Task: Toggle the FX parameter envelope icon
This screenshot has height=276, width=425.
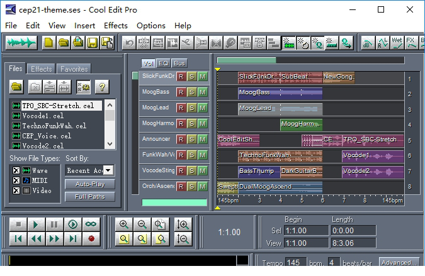Action: 411,43
